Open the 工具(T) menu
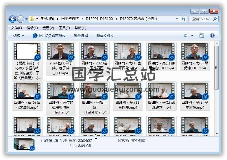The image size is (227, 160). [x=64, y=28]
